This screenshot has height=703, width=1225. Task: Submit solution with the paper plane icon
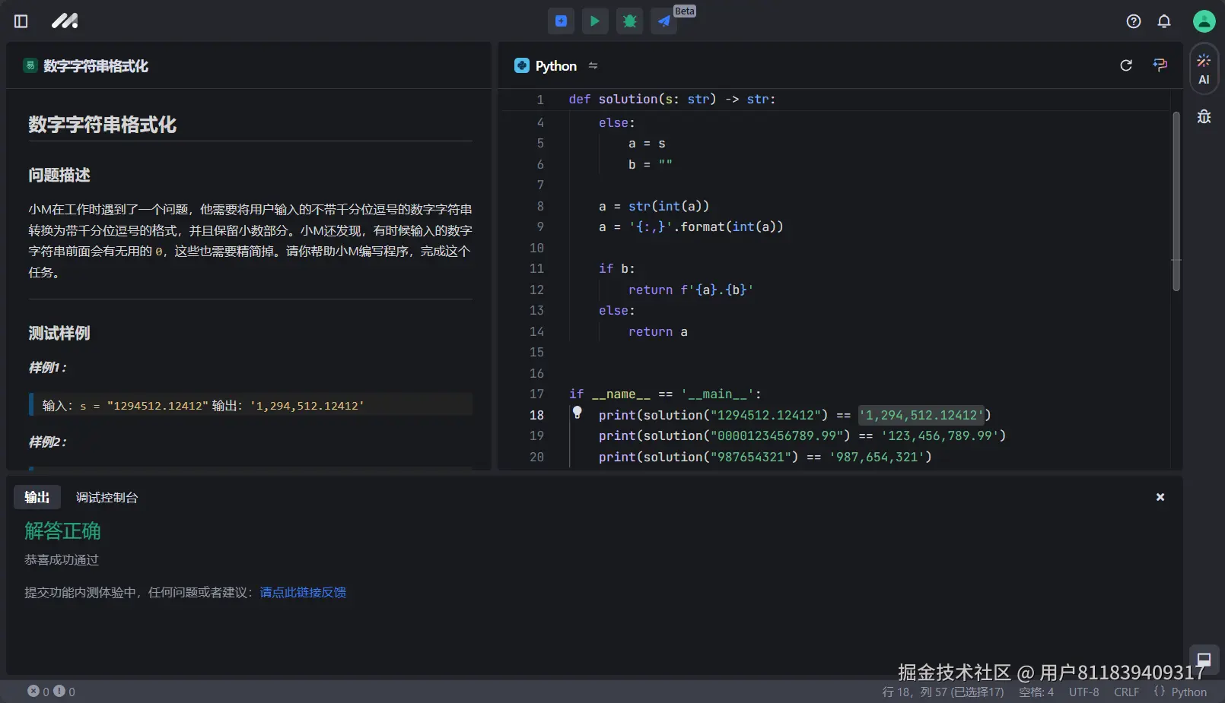coord(664,21)
